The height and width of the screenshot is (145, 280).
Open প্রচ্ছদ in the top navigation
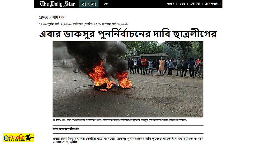click(170, 4)
